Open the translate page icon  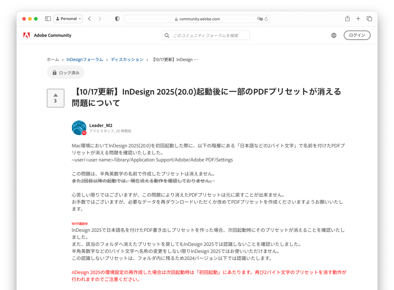[x=260, y=19]
